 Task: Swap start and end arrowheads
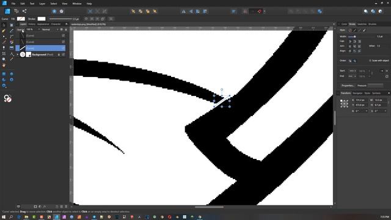tap(387, 76)
